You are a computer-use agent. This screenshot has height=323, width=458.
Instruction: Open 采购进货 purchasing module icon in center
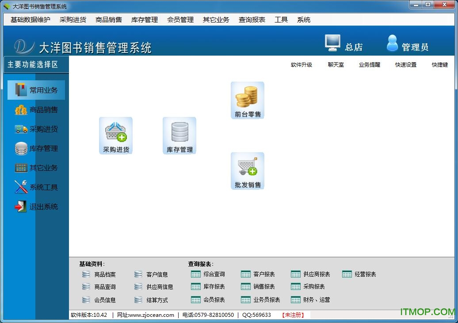115,135
